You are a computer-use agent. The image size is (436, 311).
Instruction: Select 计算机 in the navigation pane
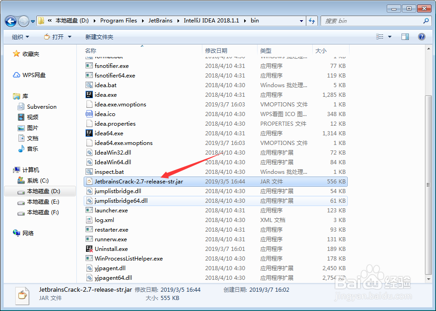point(26,170)
